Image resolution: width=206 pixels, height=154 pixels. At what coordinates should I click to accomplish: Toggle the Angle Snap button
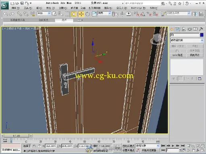click(143, 14)
